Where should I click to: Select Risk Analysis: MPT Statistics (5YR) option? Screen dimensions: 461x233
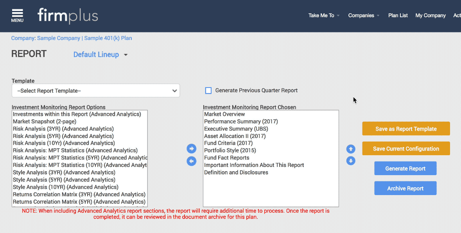click(x=80, y=158)
